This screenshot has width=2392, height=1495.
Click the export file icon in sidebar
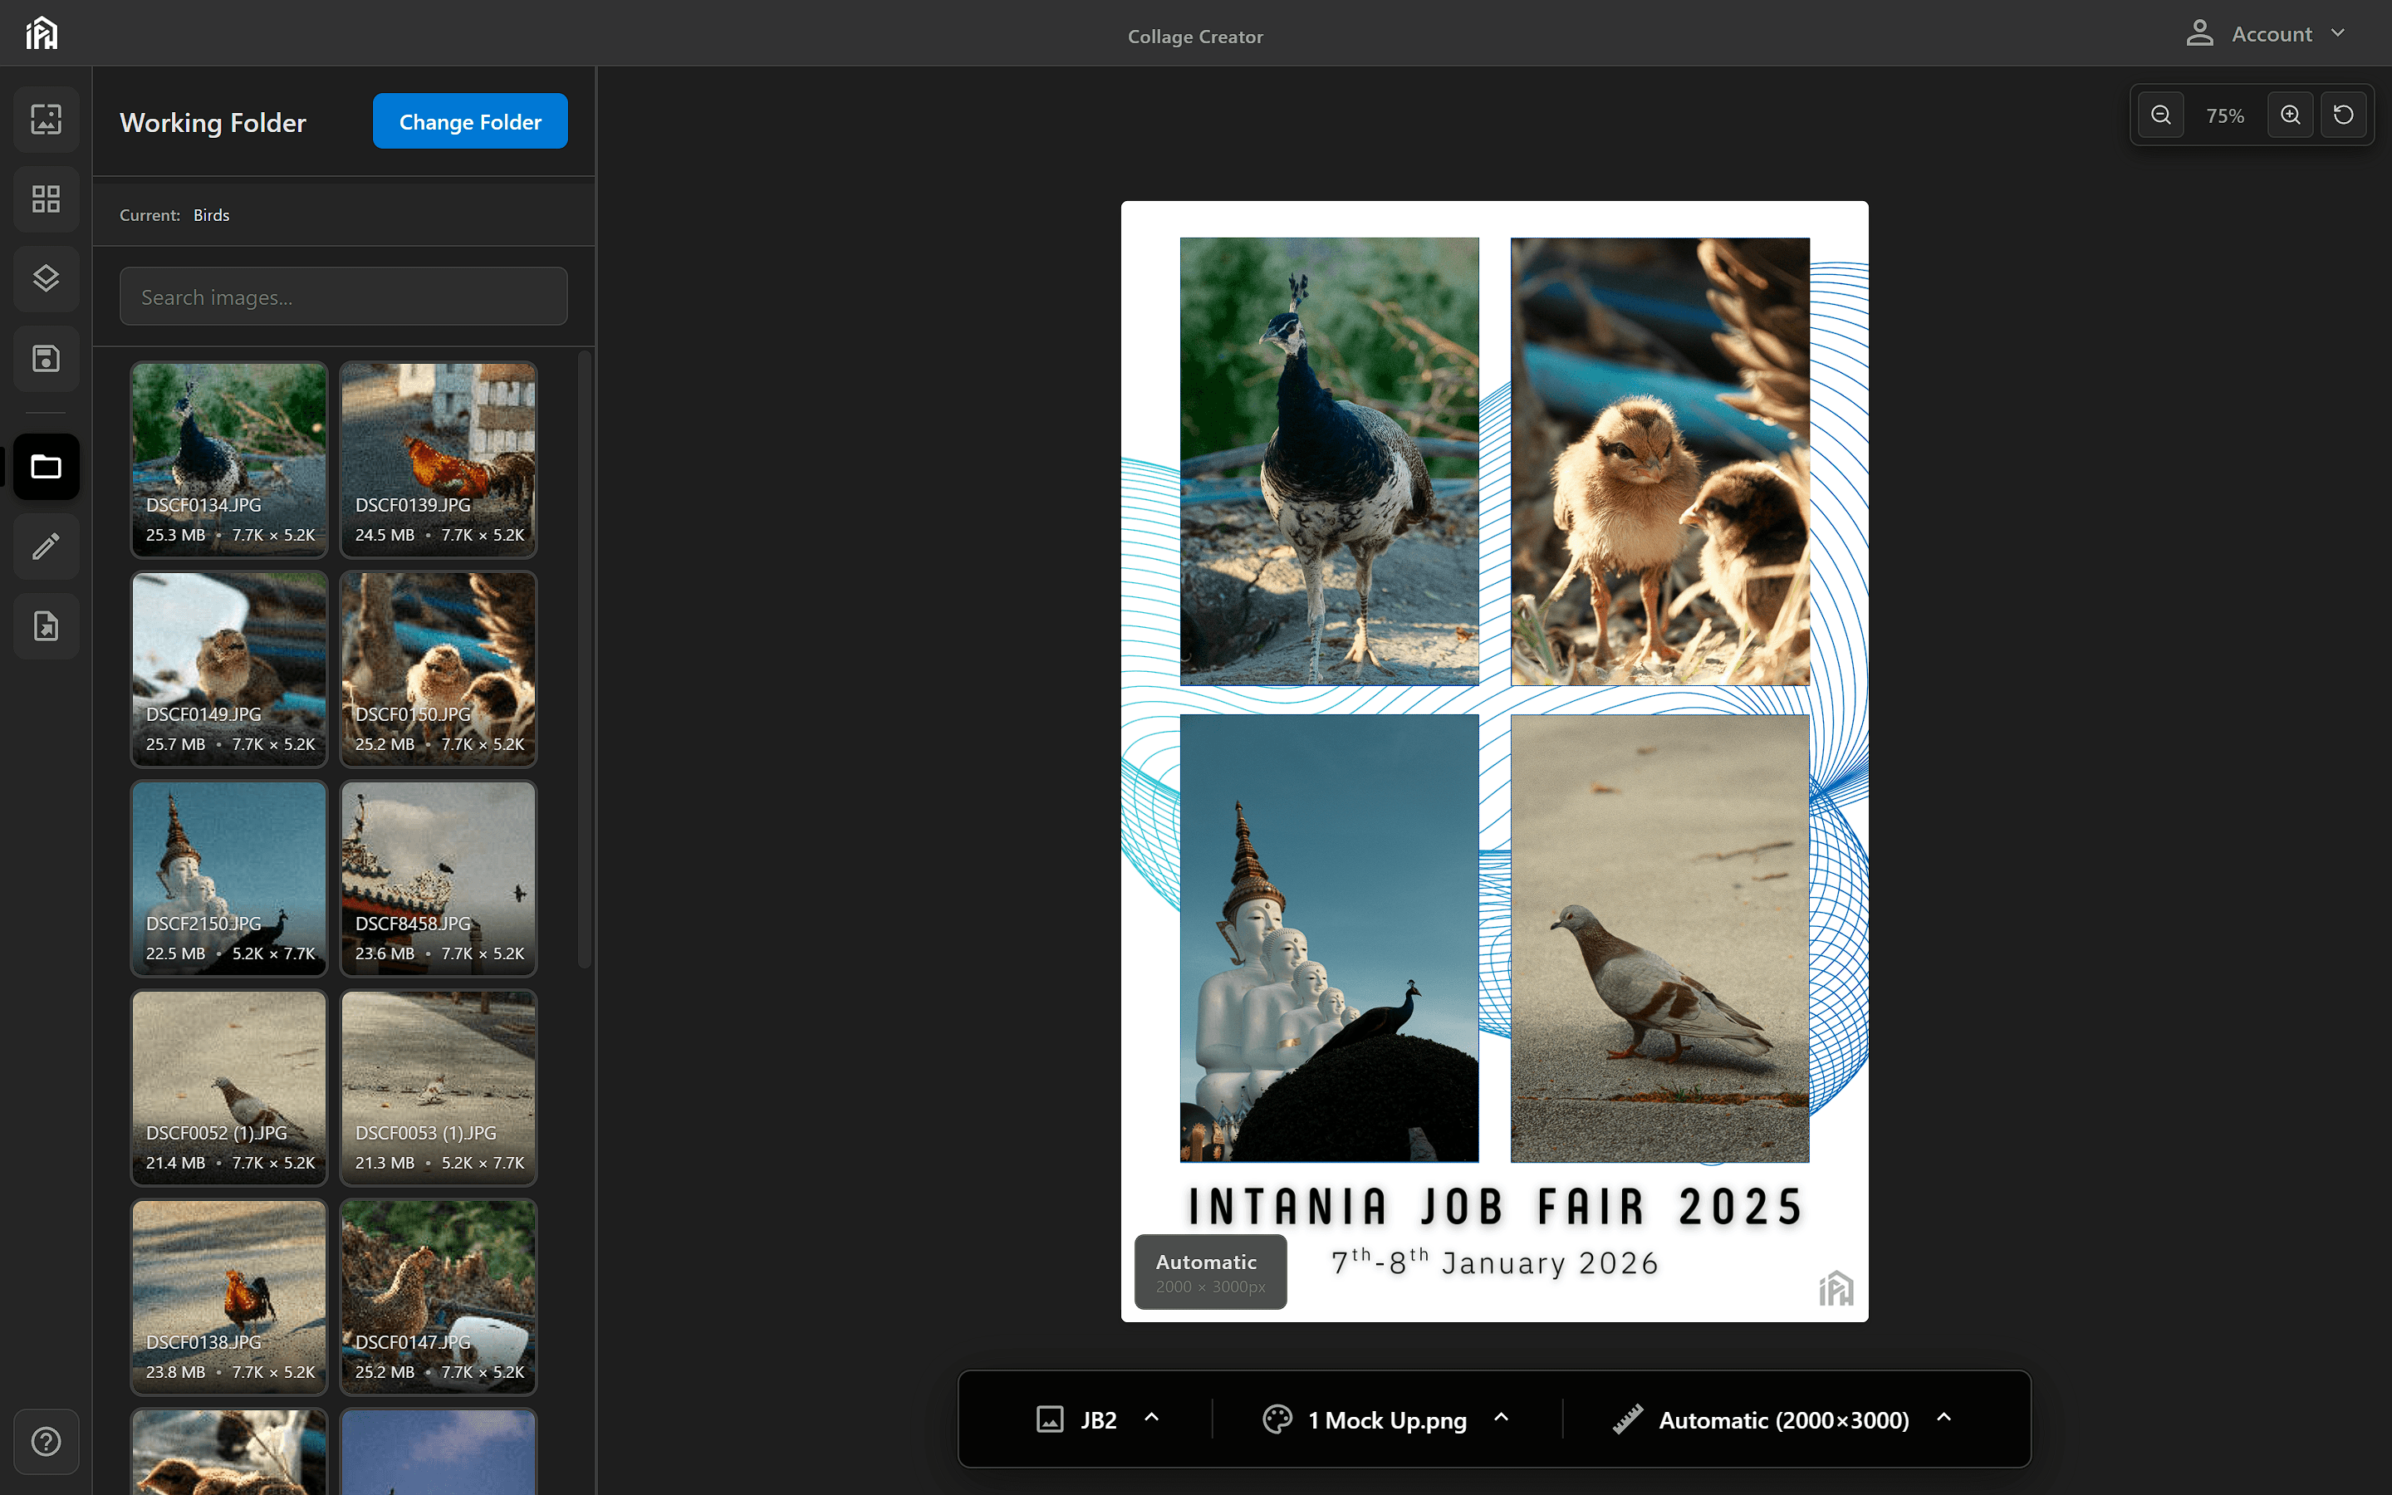point(47,626)
